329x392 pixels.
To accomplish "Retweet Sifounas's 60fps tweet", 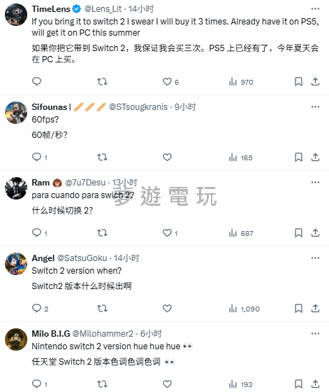I will pos(102,157).
